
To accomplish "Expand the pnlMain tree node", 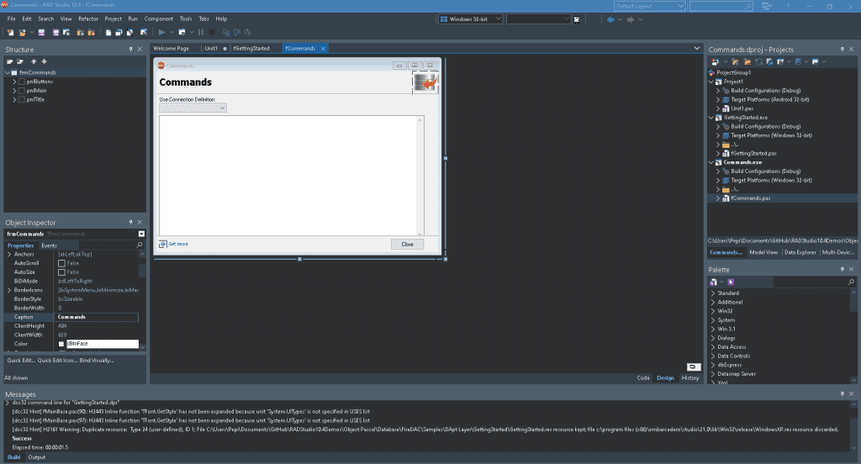I will click(14, 91).
